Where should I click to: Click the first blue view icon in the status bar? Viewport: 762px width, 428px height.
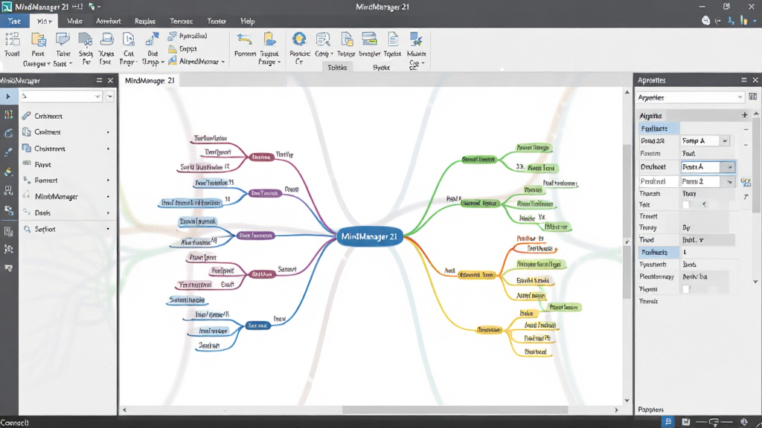click(x=668, y=422)
